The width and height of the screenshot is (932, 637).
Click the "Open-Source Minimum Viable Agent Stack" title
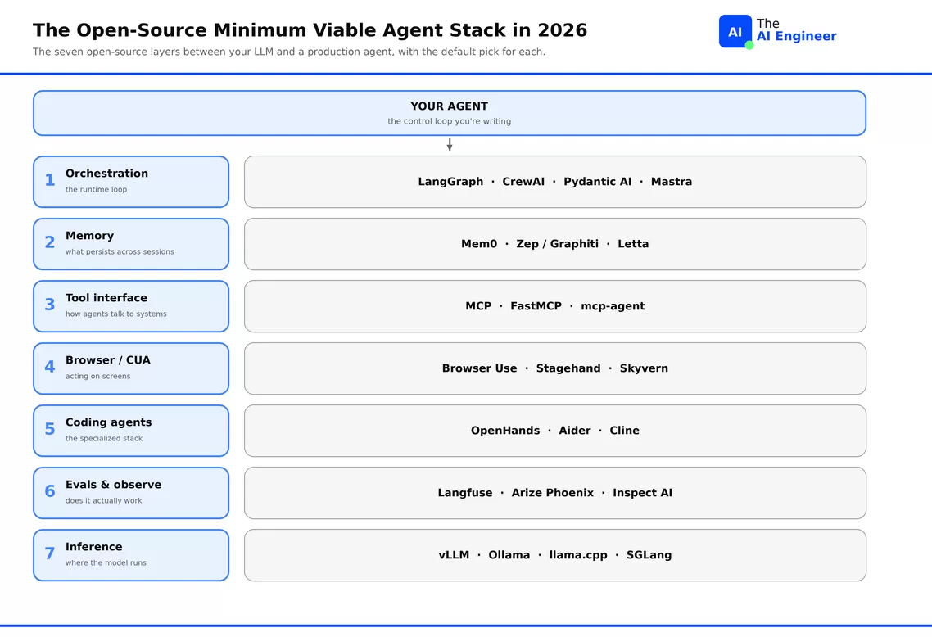pyautogui.click(x=310, y=29)
